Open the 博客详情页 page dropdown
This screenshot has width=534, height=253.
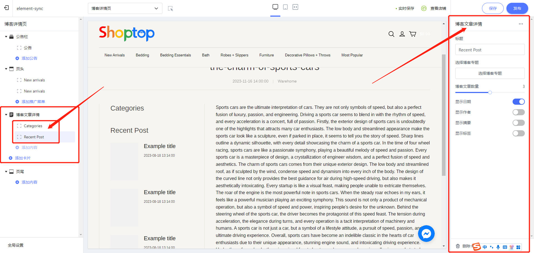click(x=125, y=8)
